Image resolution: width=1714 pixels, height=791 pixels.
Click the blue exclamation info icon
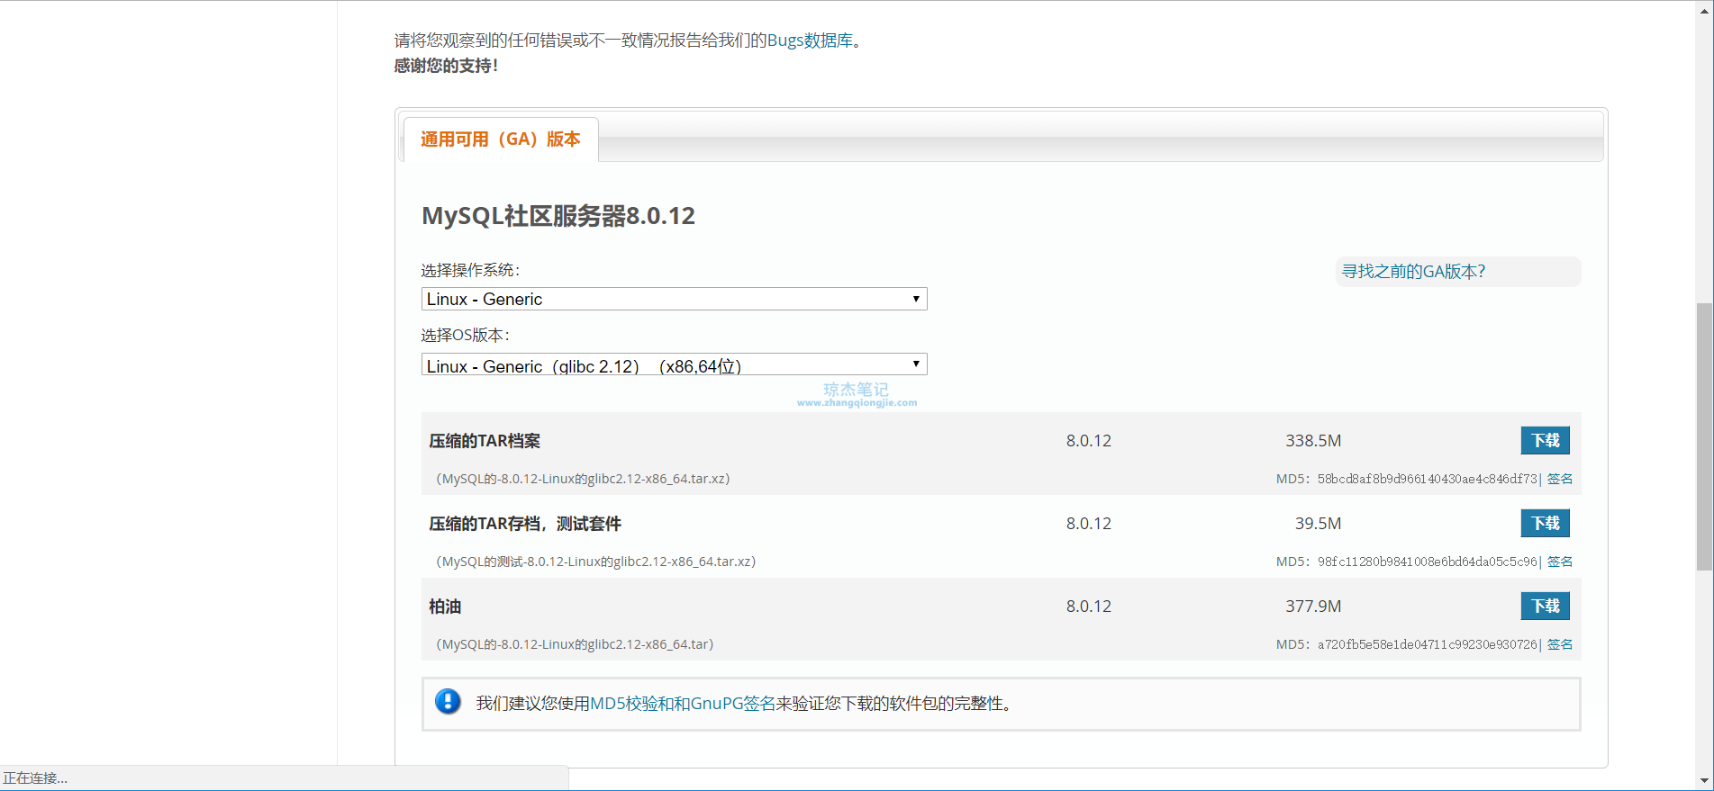point(448,702)
